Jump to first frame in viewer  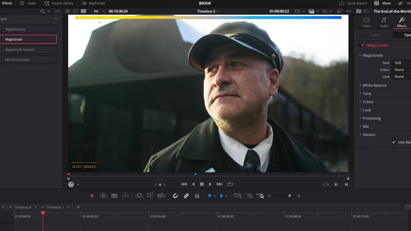(x=184, y=184)
